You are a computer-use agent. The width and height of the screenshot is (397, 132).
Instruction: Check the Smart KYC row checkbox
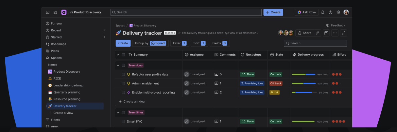pos(123,122)
